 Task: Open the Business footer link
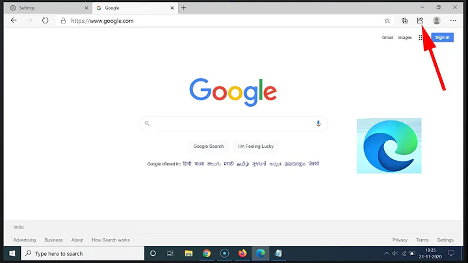[x=53, y=240]
